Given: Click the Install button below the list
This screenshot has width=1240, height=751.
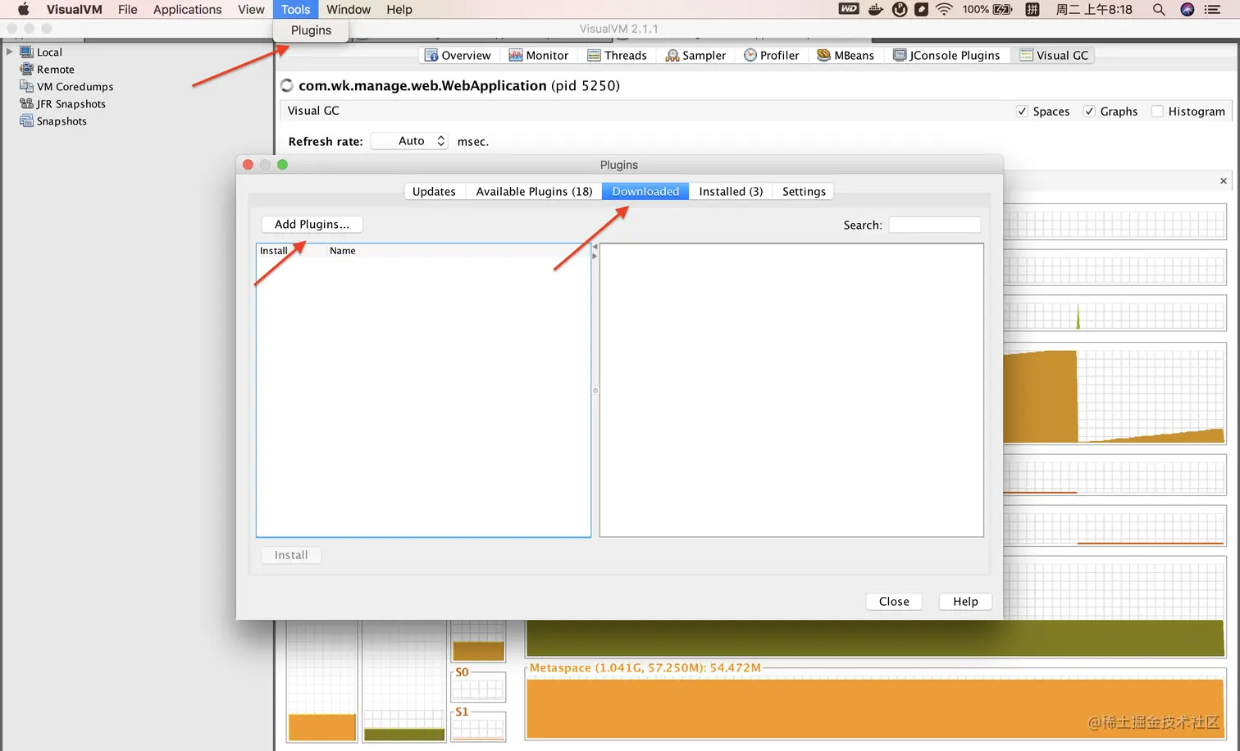Looking at the screenshot, I should click(291, 555).
